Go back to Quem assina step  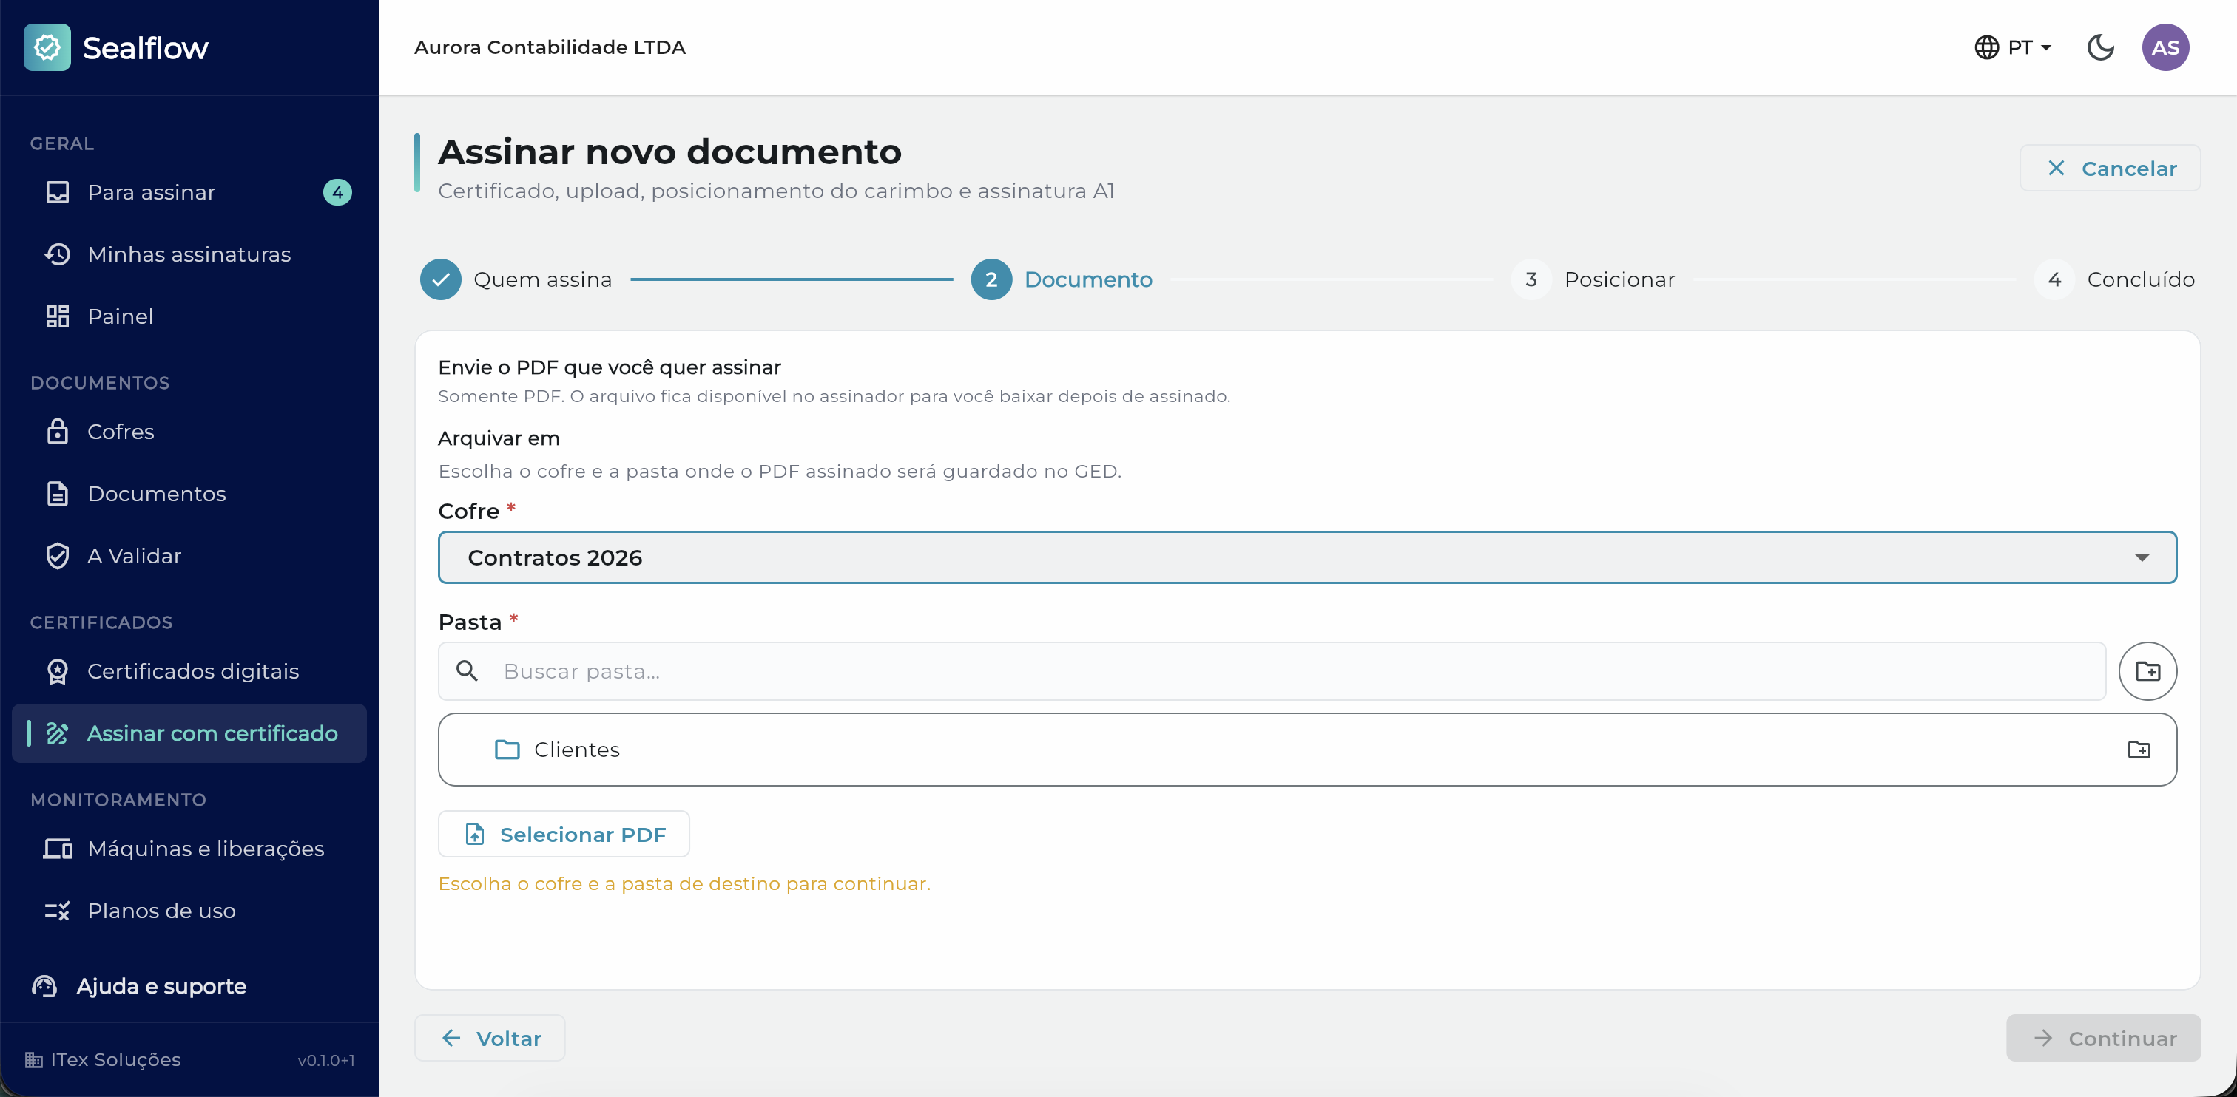click(x=516, y=279)
